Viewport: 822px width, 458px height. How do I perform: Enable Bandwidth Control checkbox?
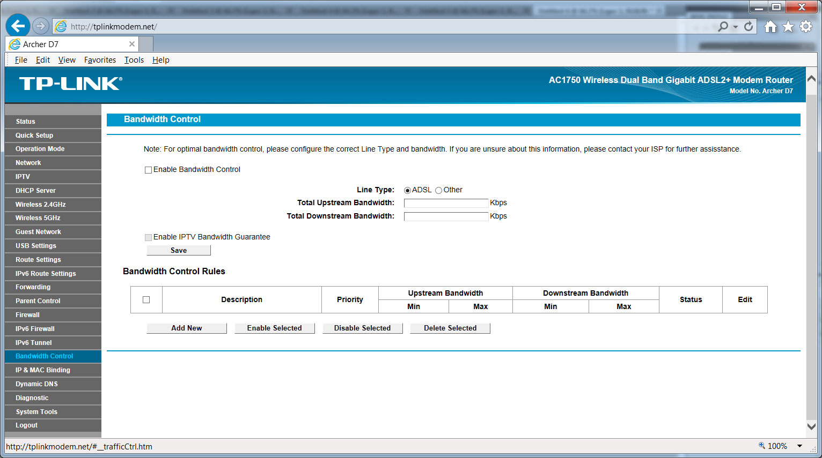(x=148, y=170)
